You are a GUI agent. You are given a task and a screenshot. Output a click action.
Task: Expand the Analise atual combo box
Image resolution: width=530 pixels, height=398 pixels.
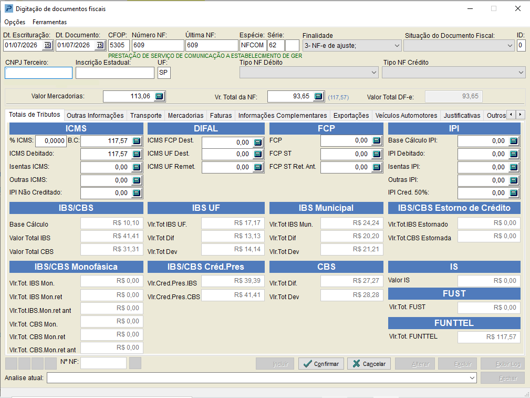coord(472,378)
